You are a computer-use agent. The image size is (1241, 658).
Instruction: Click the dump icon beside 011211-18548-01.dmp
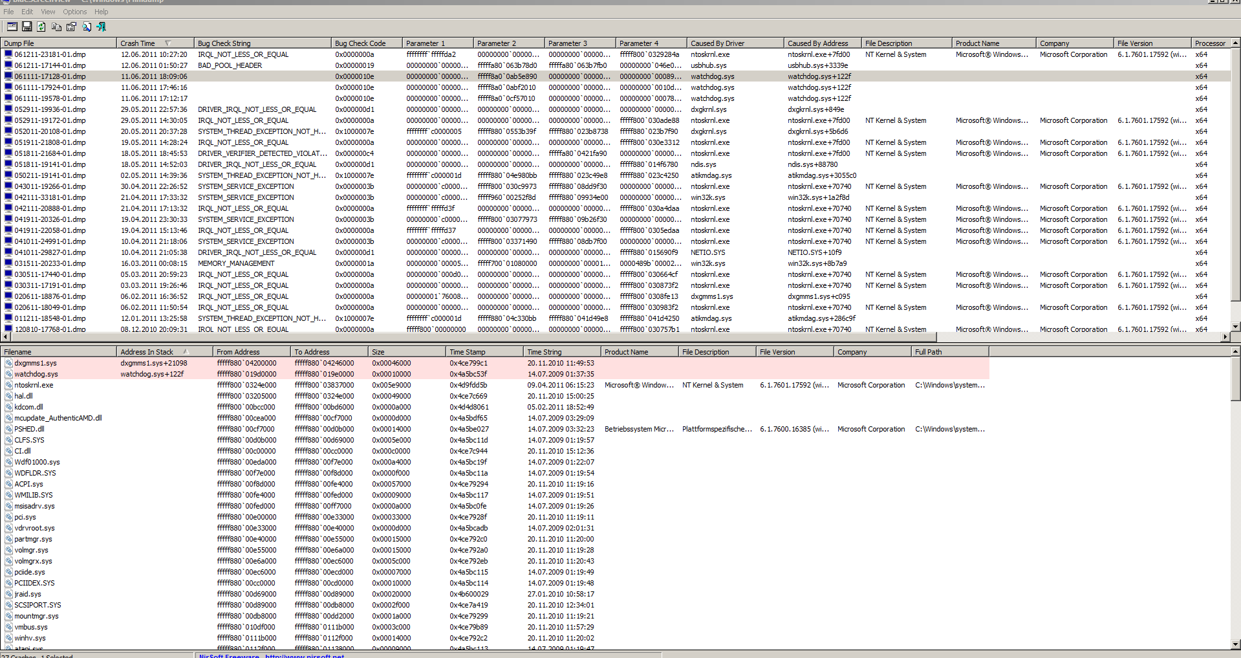coord(8,318)
